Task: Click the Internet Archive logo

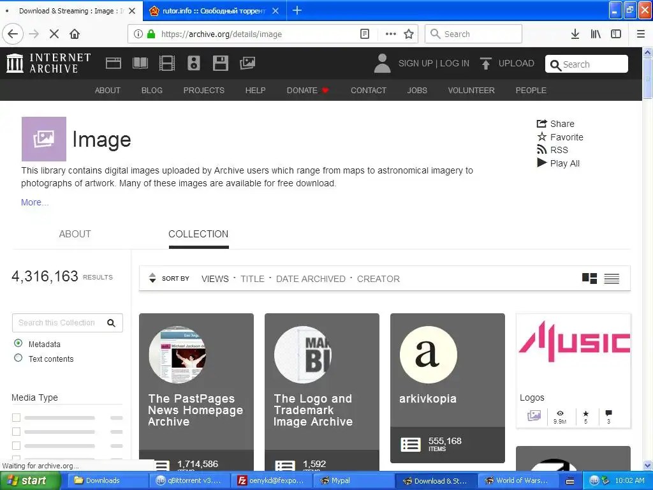Action: pyautogui.click(x=48, y=63)
